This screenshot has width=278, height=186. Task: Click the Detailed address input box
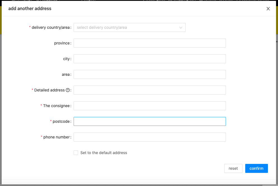[x=149, y=90]
